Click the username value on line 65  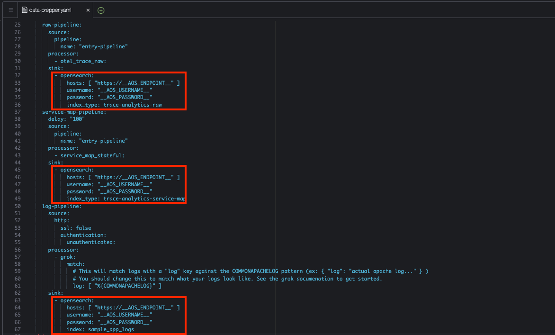[125, 315]
